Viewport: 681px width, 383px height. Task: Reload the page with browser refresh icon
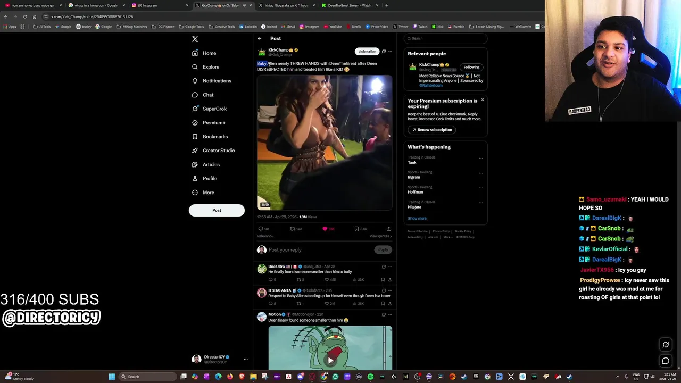coord(24,16)
